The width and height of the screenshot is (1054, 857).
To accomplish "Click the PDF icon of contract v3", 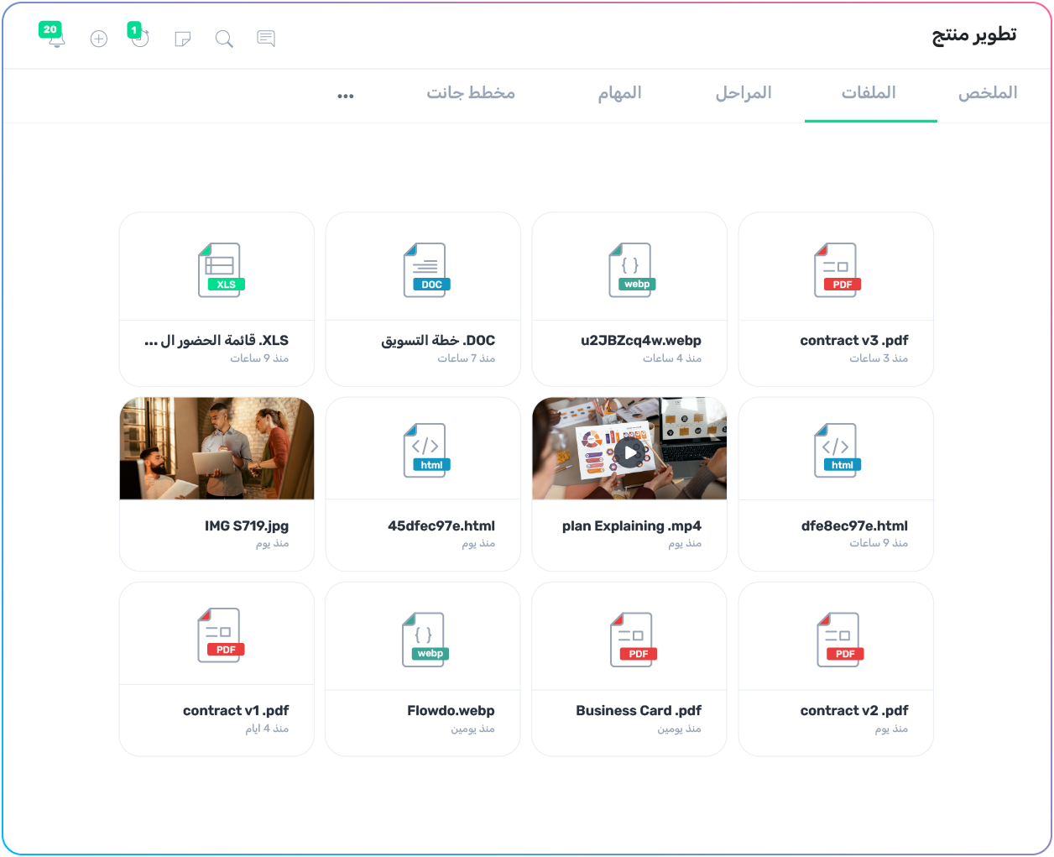I will [x=837, y=270].
